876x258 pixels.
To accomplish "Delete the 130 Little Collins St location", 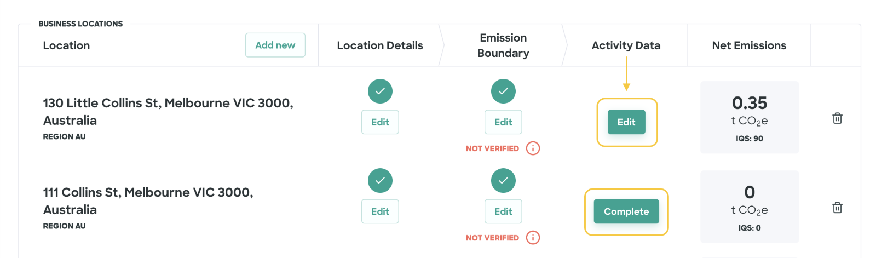I will point(837,118).
